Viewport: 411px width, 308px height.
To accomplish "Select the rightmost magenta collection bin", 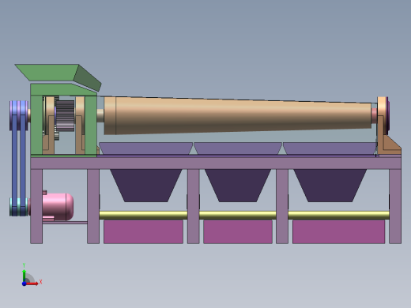I will tap(338, 231).
